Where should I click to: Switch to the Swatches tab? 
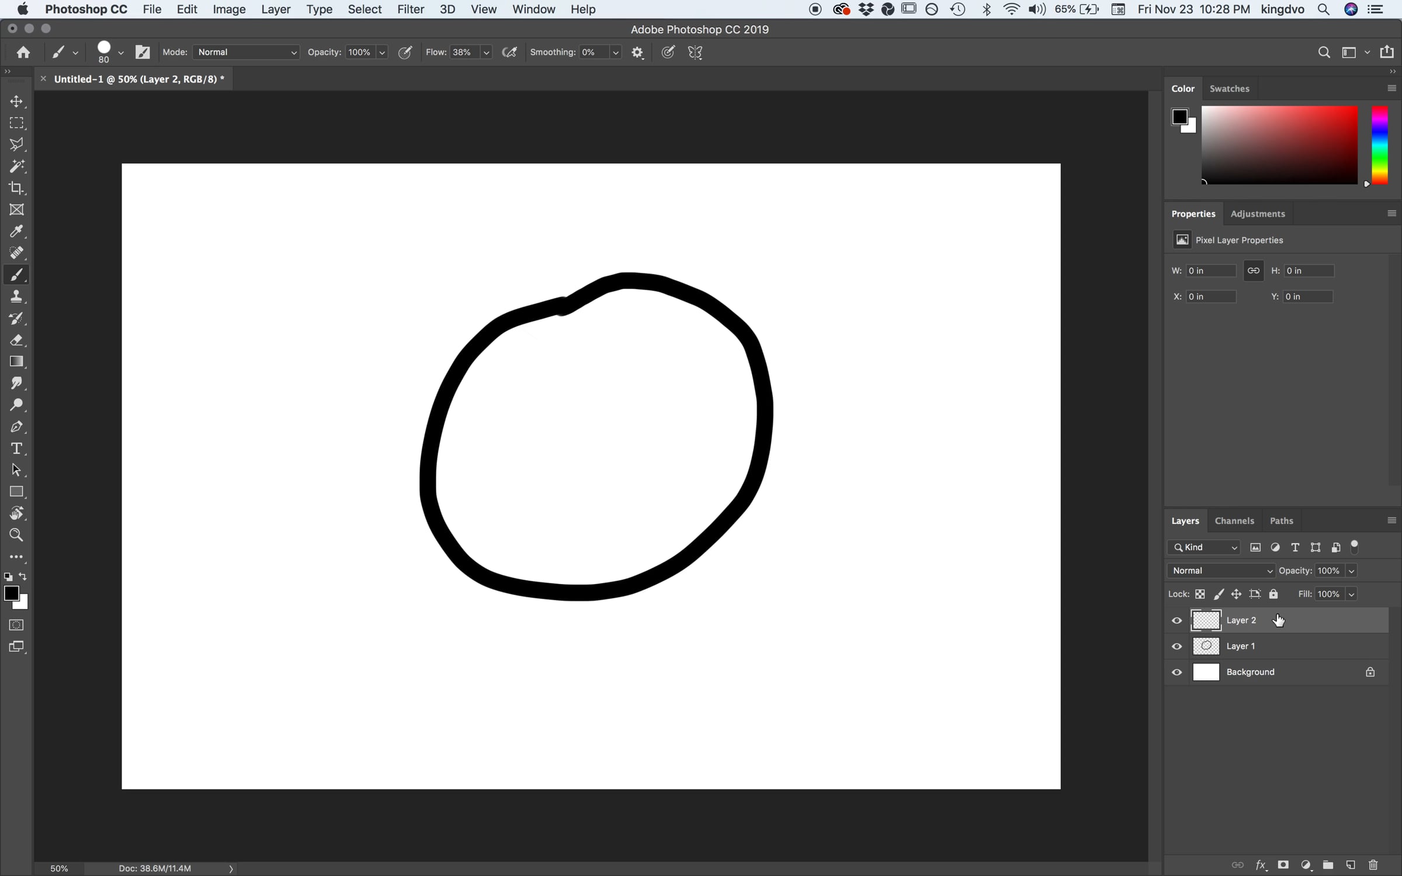pyautogui.click(x=1229, y=89)
